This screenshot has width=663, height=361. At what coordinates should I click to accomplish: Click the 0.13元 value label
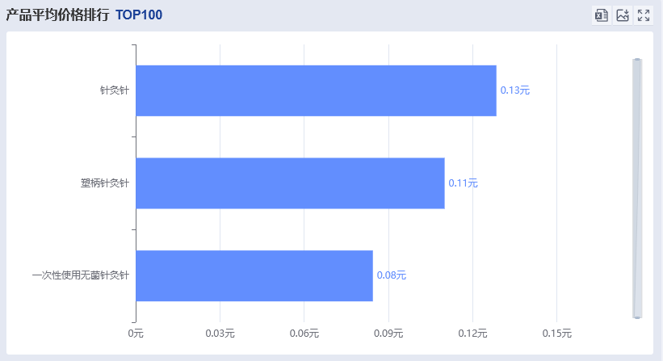(515, 90)
